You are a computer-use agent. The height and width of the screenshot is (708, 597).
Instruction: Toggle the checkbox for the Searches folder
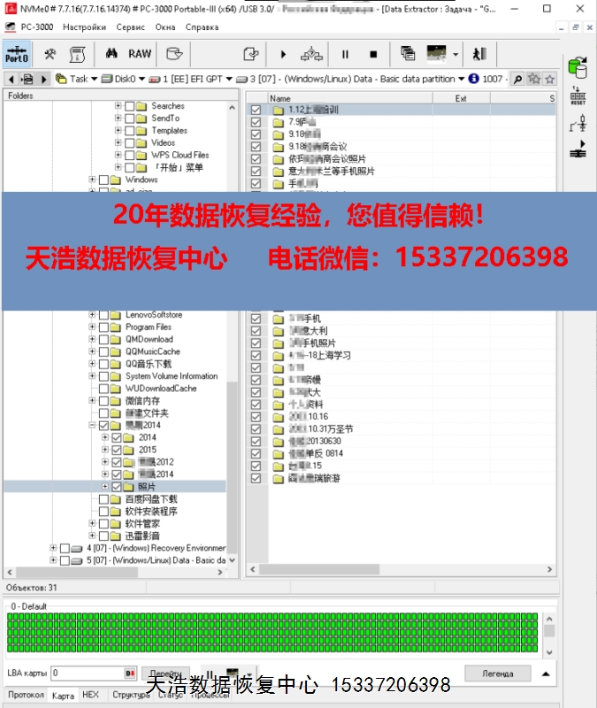point(130,106)
